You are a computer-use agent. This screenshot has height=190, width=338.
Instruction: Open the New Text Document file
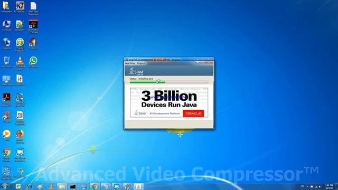coord(33,8)
